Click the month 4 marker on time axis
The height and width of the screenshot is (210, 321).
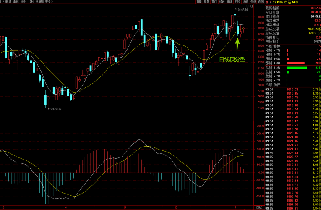(66, 207)
